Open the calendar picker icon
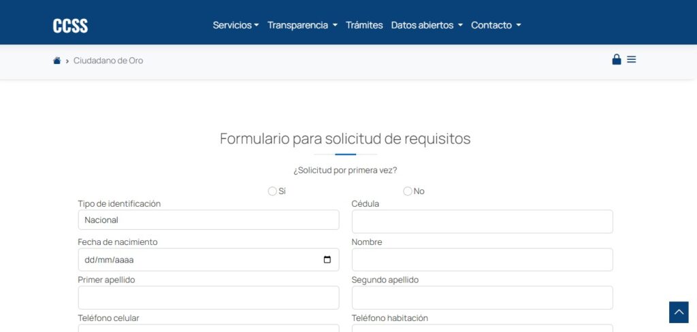Image resolution: width=697 pixels, height=332 pixels. [x=327, y=260]
